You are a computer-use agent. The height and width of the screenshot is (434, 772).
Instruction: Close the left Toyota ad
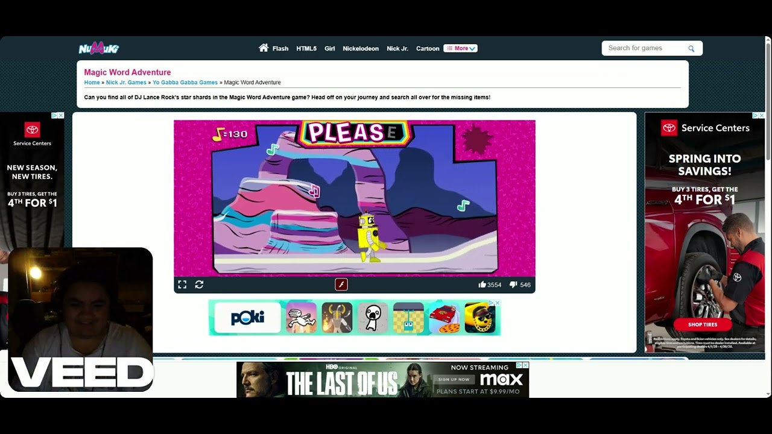pyautogui.click(x=61, y=116)
